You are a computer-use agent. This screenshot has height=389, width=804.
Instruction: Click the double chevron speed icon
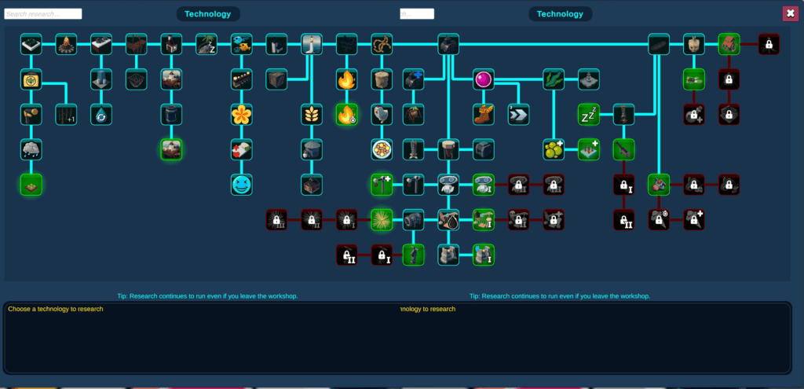519,115
